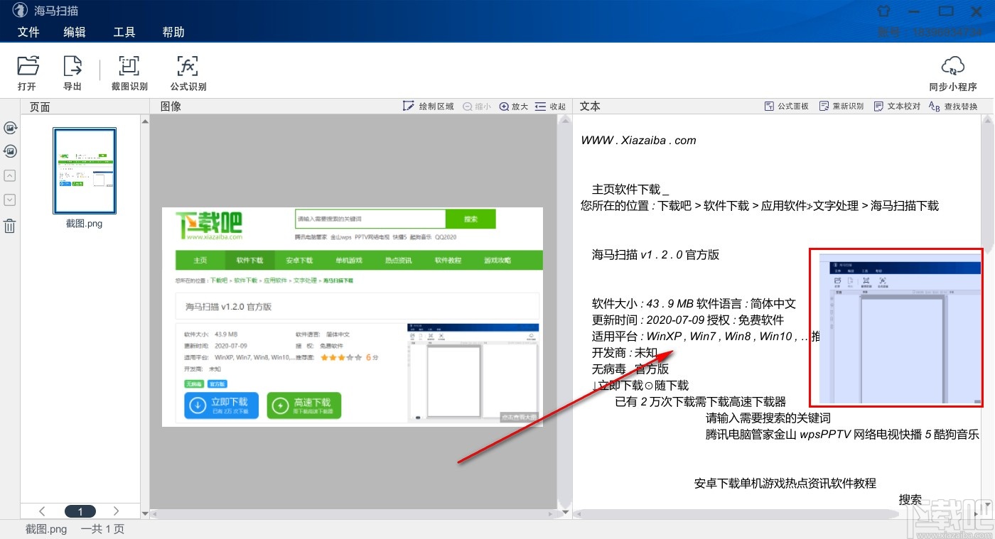Go to previous page with left chevron
This screenshot has width=995, height=539.
[42, 511]
